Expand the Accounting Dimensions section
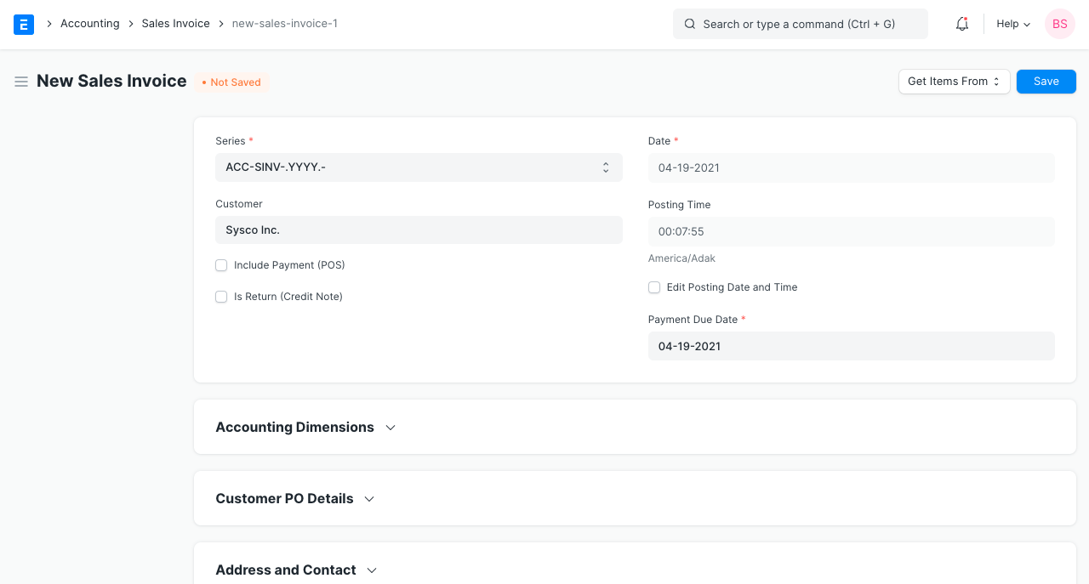 pyautogui.click(x=391, y=427)
